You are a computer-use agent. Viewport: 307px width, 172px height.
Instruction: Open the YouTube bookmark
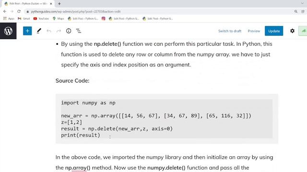point(41,19)
